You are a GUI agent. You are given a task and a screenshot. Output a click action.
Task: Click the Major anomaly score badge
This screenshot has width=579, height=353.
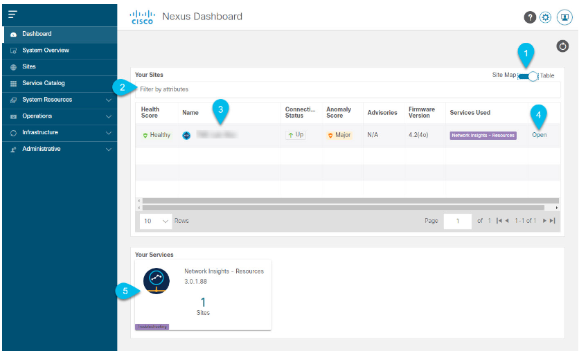click(x=339, y=135)
